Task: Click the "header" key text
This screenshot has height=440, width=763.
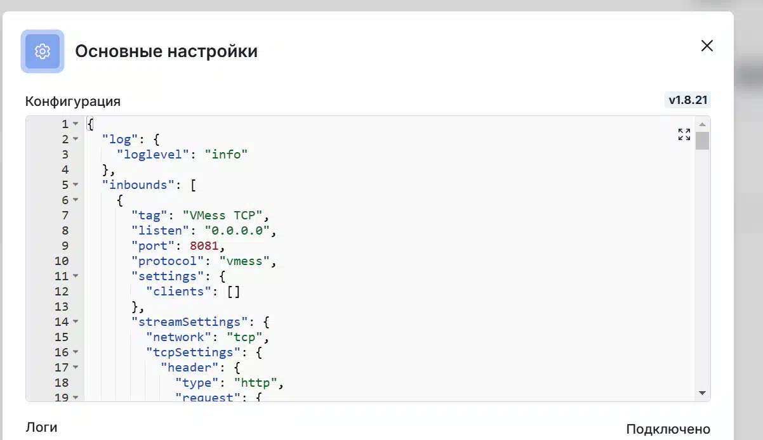Action: pos(190,367)
